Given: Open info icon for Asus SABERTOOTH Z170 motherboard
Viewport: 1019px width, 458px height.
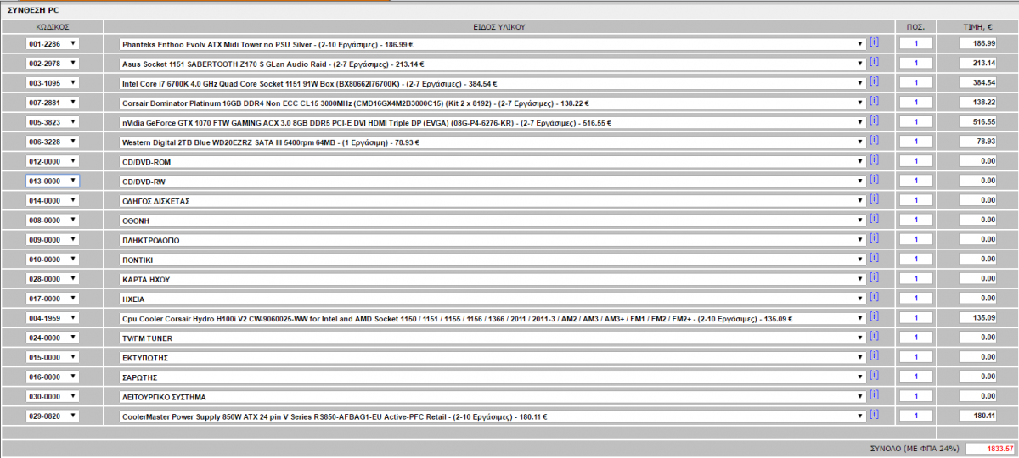Looking at the screenshot, I should [874, 61].
